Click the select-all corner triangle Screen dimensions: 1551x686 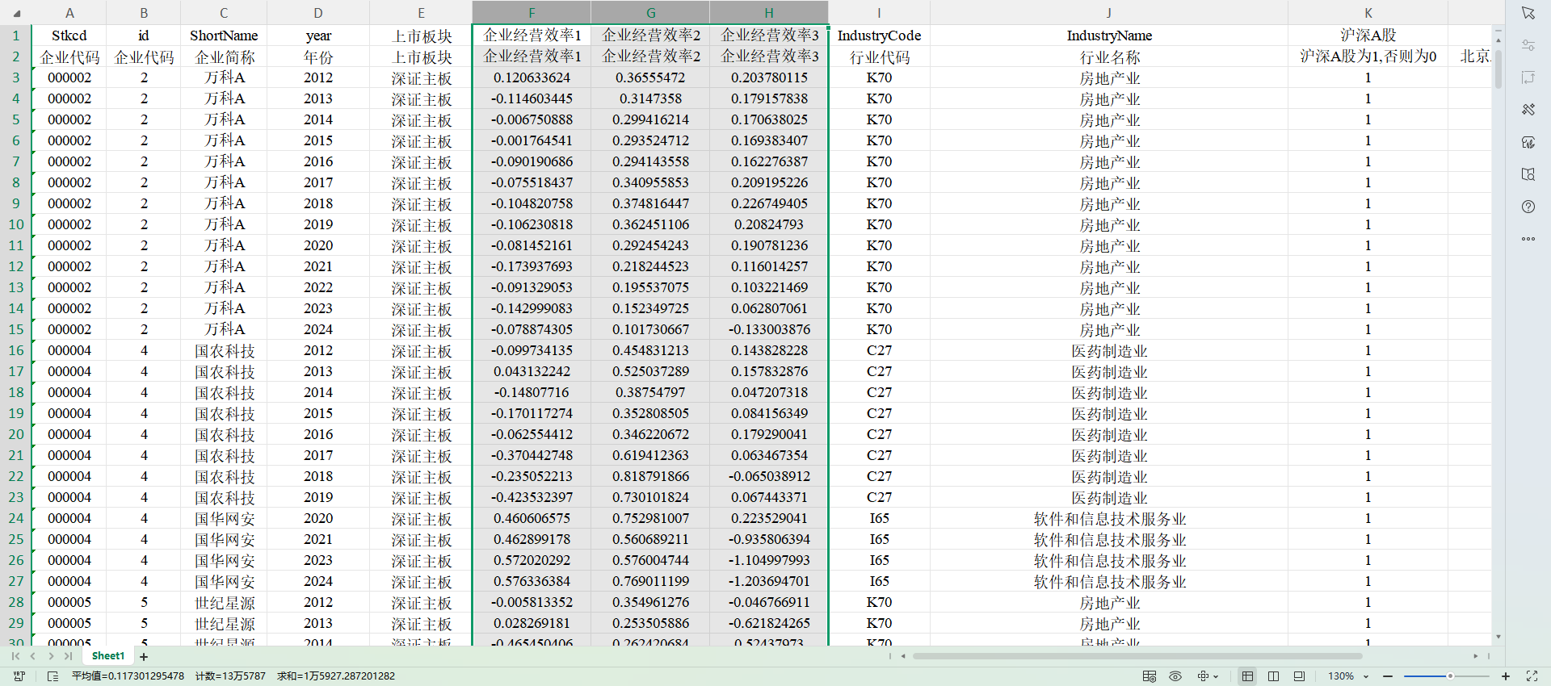click(x=16, y=14)
